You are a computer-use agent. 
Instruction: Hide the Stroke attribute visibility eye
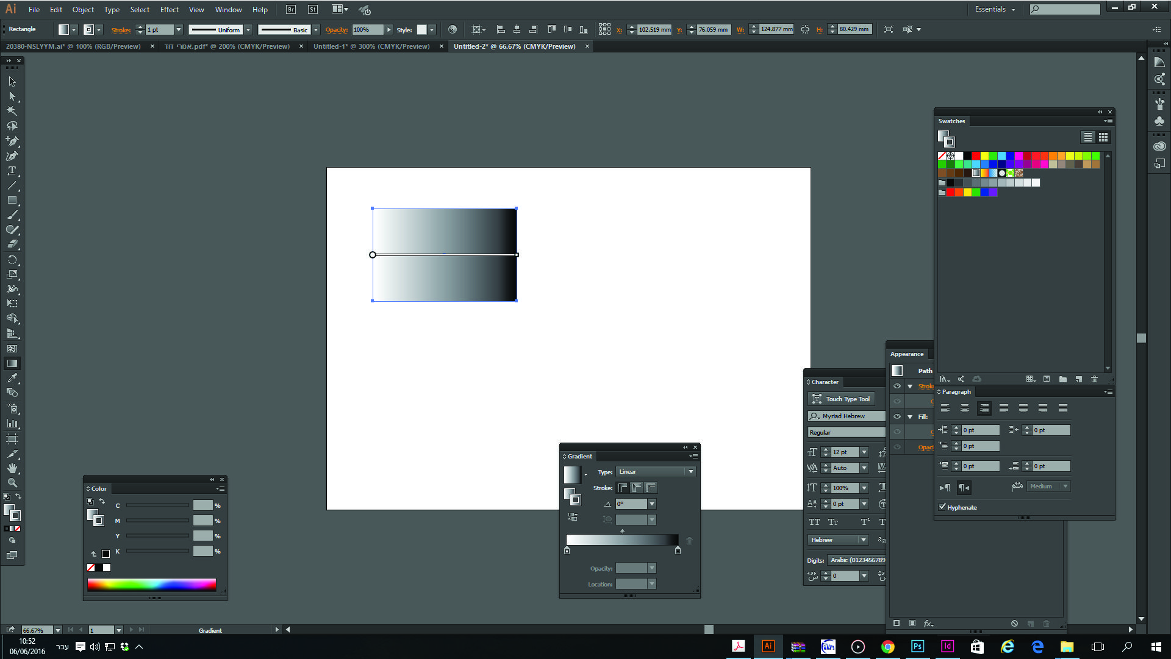[897, 386]
